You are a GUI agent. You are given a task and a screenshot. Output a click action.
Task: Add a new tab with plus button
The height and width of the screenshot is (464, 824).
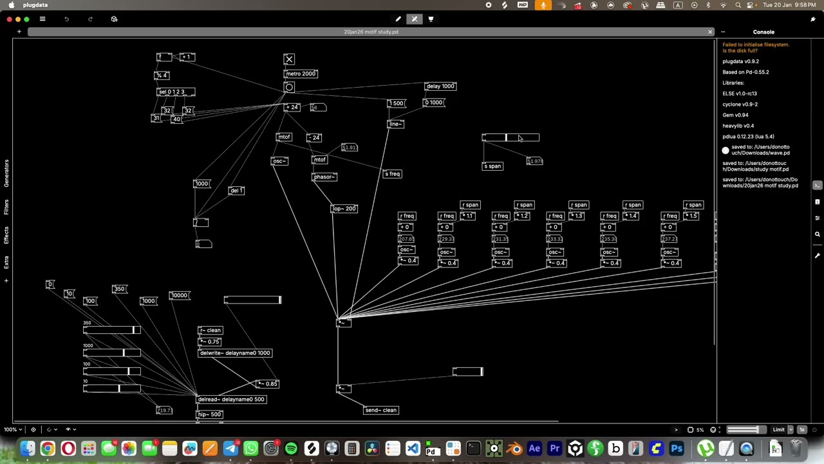[19, 32]
